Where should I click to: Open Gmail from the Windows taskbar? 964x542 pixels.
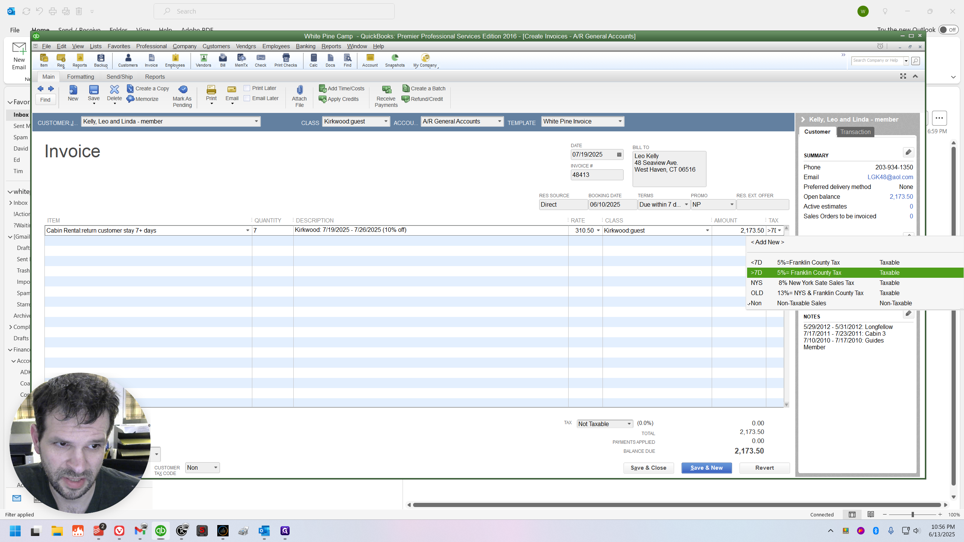point(140,531)
